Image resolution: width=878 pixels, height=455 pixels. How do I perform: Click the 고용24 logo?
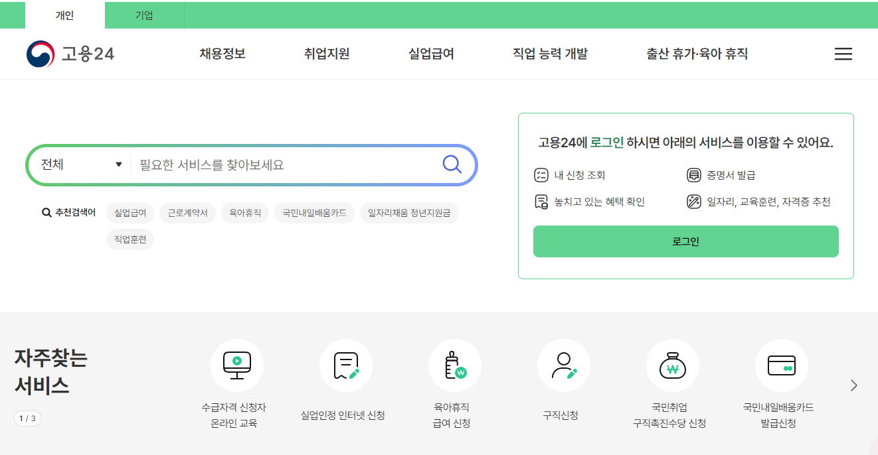(x=70, y=54)
